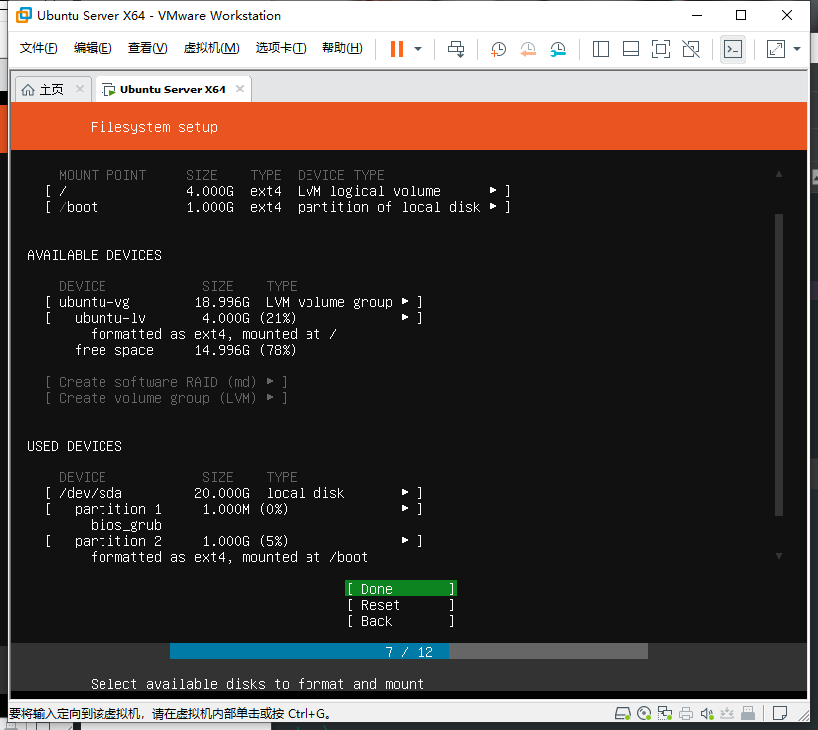Screen dimensions: 818x730
Task: Expand the ubuntu-vg volume group arrow
Action: coord(405,302)
